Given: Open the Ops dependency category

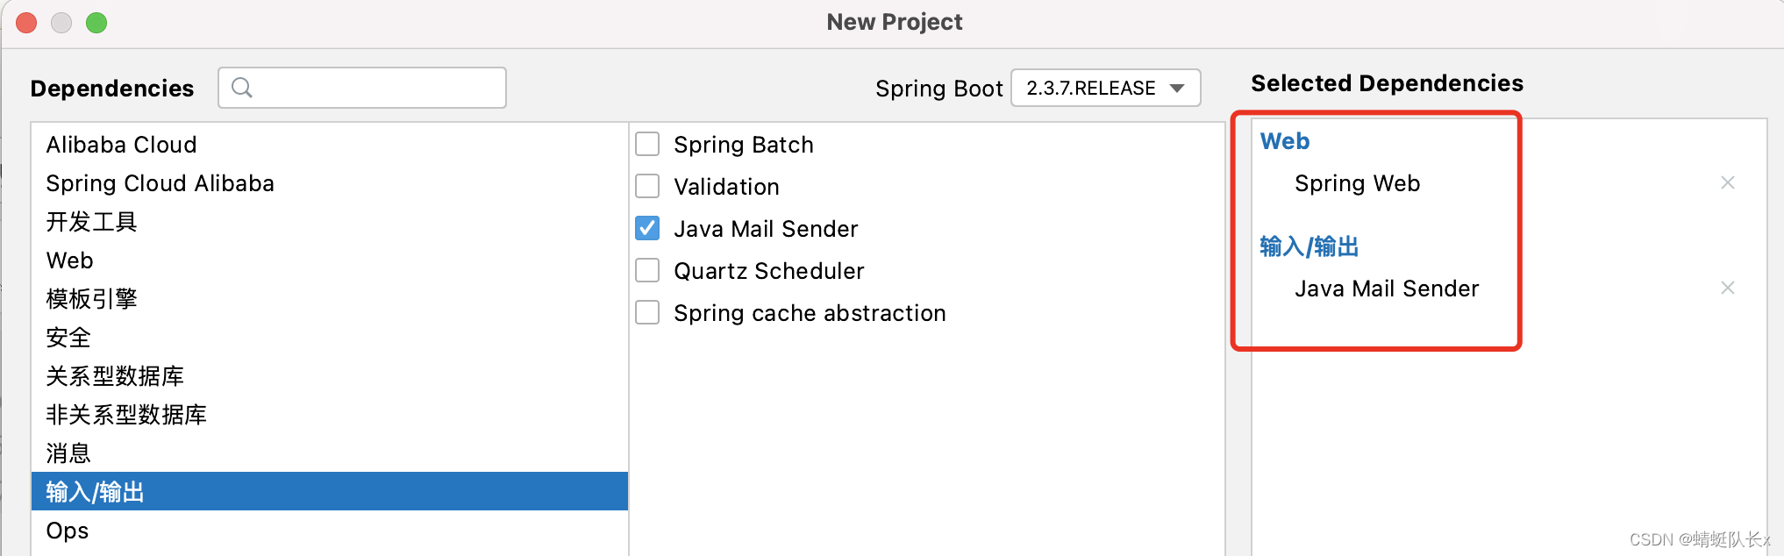Looking at the screenshot, I should [x=68, y=531].
